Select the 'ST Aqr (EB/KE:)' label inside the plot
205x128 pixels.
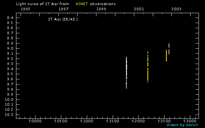click(63, 20)
